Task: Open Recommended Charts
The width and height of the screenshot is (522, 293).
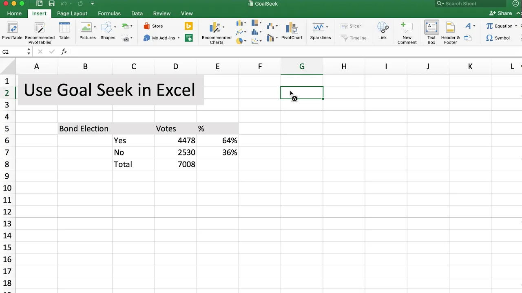Action: tap(216, 33)
